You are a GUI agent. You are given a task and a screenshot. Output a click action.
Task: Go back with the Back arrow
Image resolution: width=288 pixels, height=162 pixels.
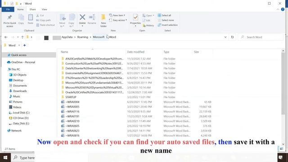[x=6, y=37]
